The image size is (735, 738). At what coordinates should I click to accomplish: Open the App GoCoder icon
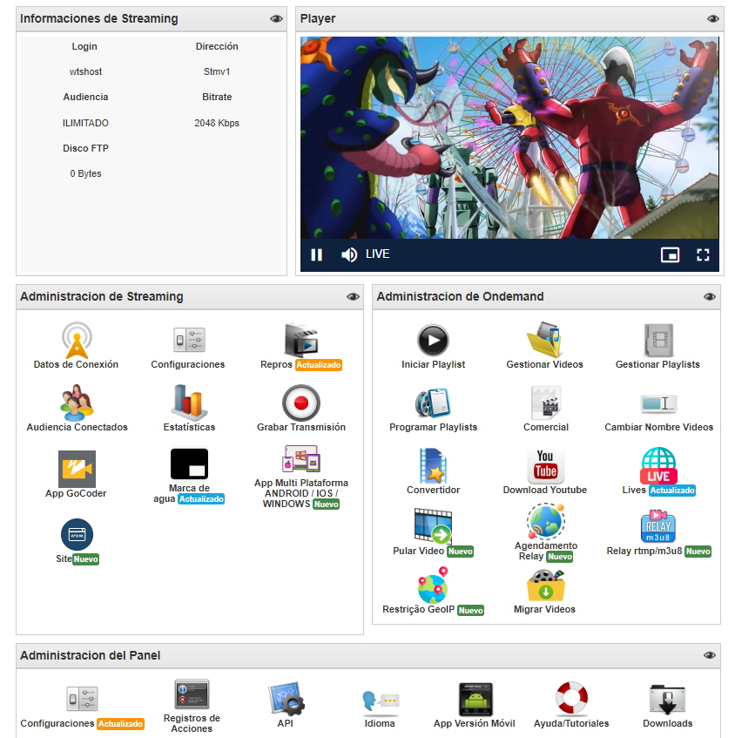click(77, 469)
